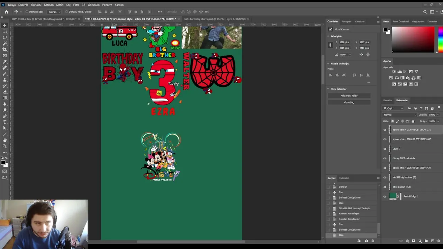The image size is (443, 249).
Task: Toggle visibility of apron style 134245.371 layer
Action: (x=385, y=130)
